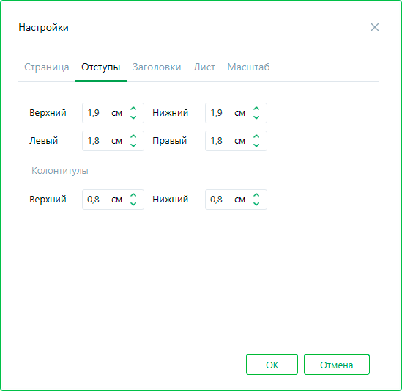Switch to the Страница tab
The height and width of the screenshot is (391, 402).
pyautogui.click(x=47, y=67)
